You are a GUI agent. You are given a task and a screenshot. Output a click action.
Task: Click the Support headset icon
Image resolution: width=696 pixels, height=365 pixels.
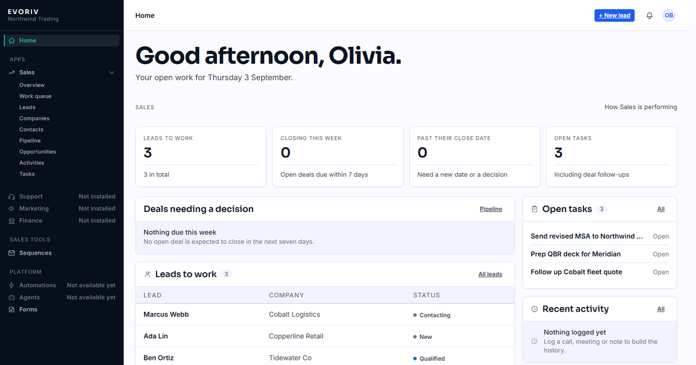tap(12, 196)
